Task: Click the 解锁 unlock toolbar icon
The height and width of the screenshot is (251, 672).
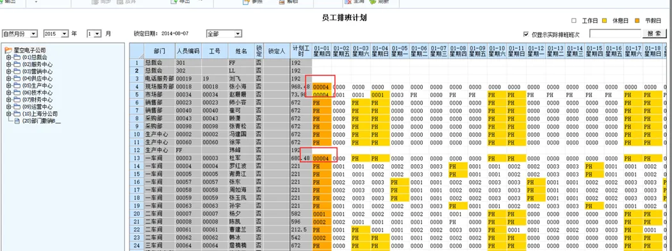Action: [282, 2]
